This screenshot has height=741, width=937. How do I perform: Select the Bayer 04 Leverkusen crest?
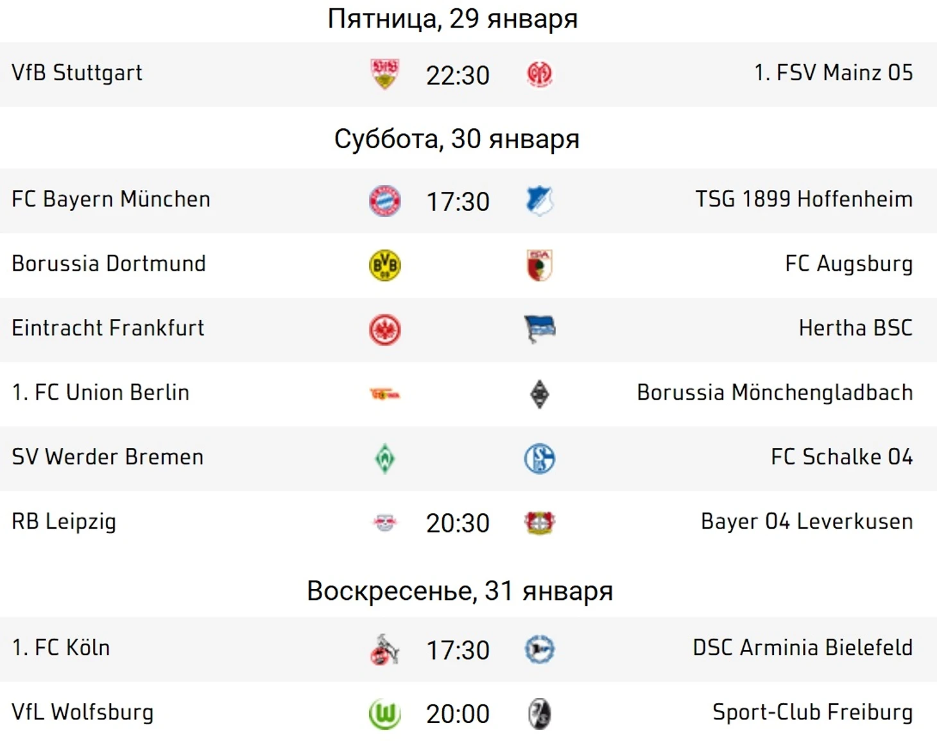(x=539, y=523)
